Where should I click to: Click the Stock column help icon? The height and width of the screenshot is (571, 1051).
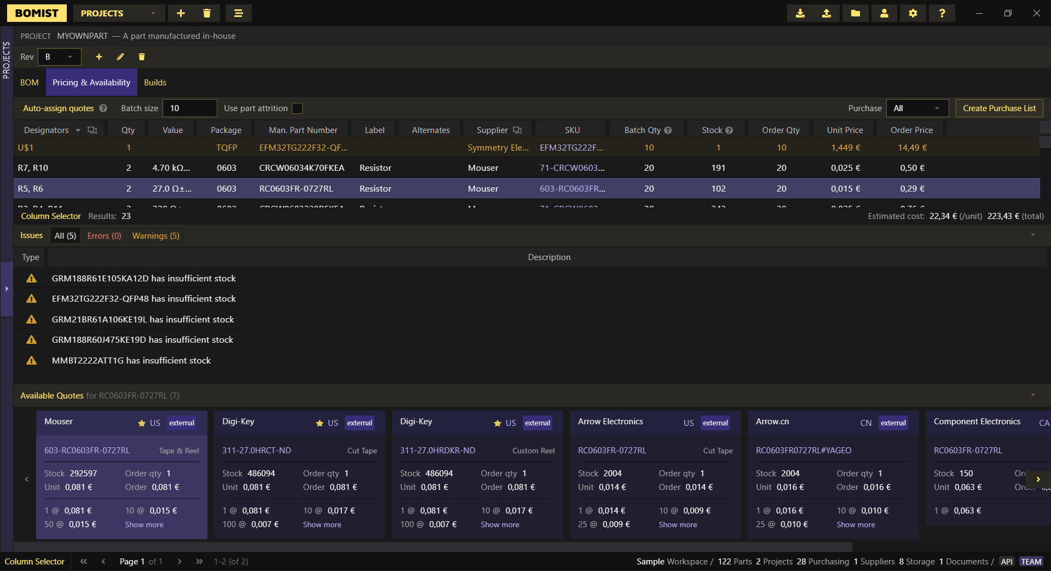[729, 130]
